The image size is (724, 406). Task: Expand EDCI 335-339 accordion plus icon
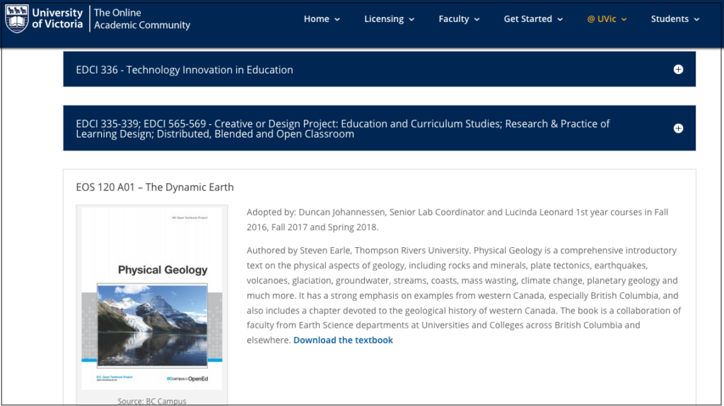678,129
